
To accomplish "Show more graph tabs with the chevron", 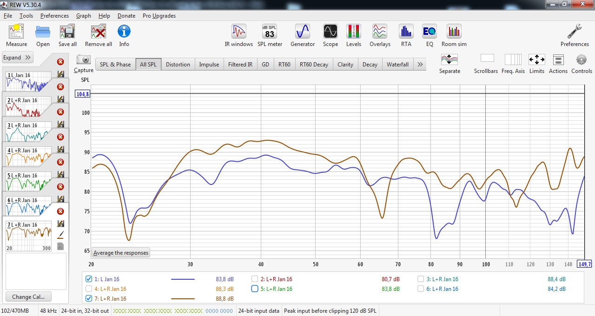I will coord(420,65).
